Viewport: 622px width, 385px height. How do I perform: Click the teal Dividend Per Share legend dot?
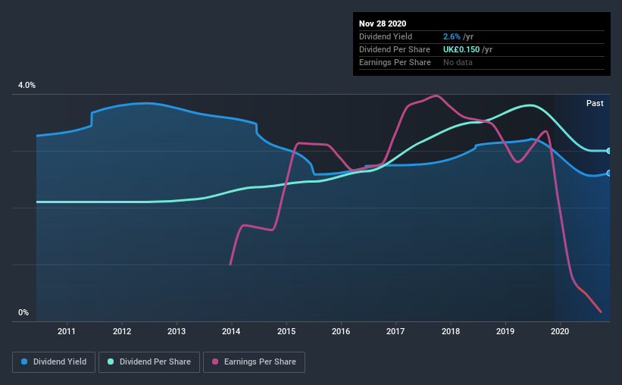(111, 362)
